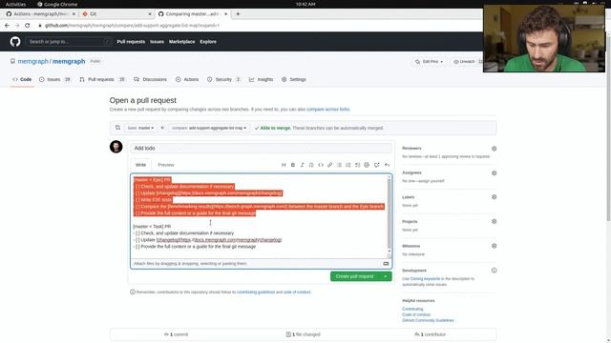Insert a bulleted list from the toolbar
This screenshot has height=343, width=611.
pyautogui.click(x=340, y=165)
